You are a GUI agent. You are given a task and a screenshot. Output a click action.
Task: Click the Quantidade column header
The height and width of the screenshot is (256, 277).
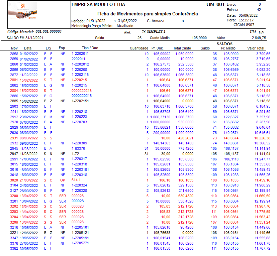pyautogui.click(x=139, y=48)
